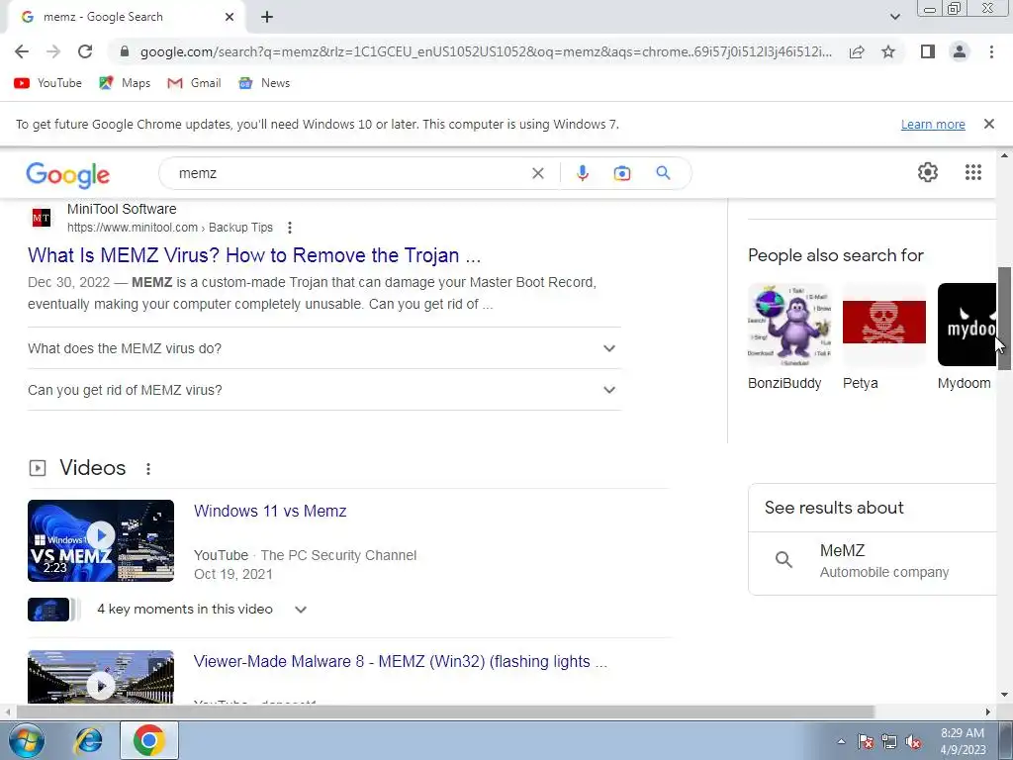Open new tab with plus button

[267, 17]
